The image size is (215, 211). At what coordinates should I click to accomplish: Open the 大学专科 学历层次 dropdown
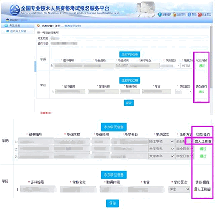pos(161,149)
